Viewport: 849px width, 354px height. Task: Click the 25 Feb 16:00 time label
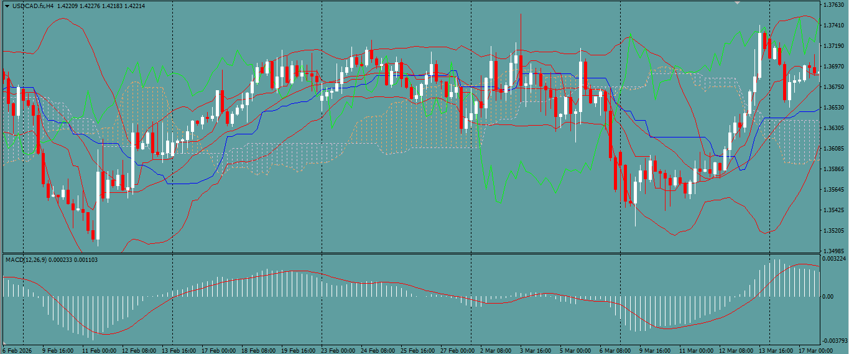418,350
